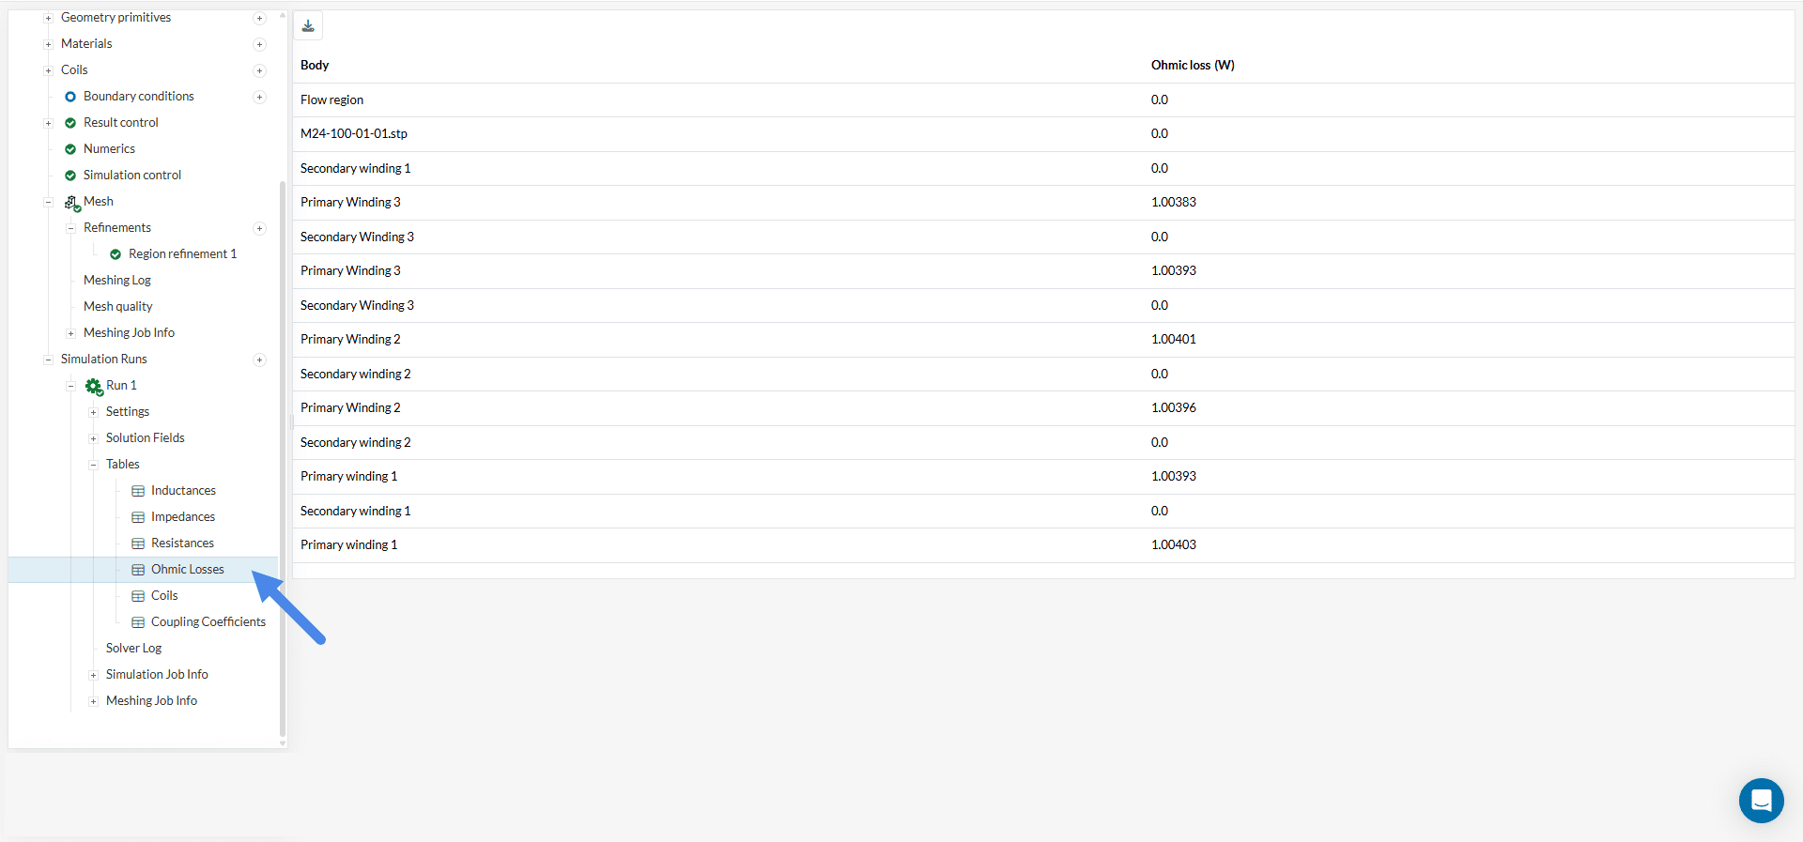Click the add icon beside Coils
This screenshot has height=842, width=1803.
tap(260, 70)
